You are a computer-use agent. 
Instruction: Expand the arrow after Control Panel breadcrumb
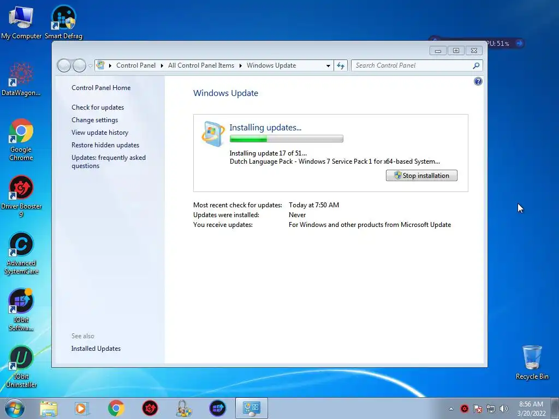[x=162, y=65]
